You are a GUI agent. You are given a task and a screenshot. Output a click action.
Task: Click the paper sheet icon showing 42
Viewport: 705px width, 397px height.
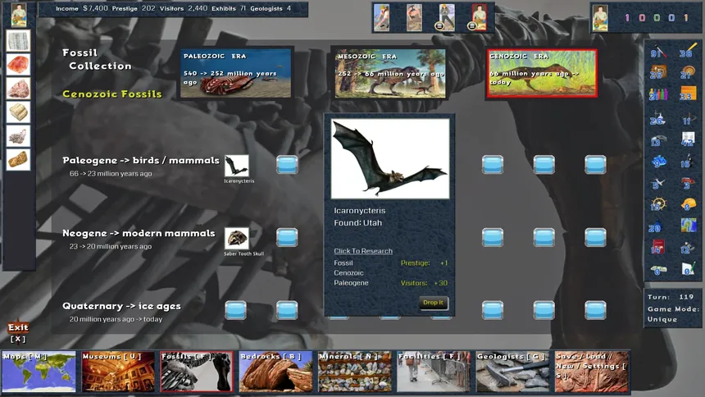[x=688, y=139]
